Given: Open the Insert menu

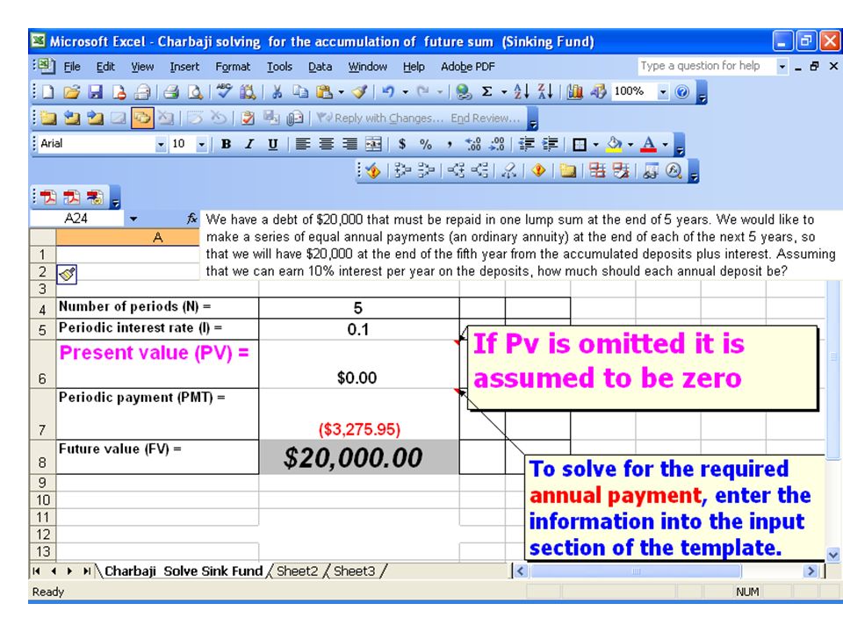Looking at the screenshot, I should (x=184, y=67).
